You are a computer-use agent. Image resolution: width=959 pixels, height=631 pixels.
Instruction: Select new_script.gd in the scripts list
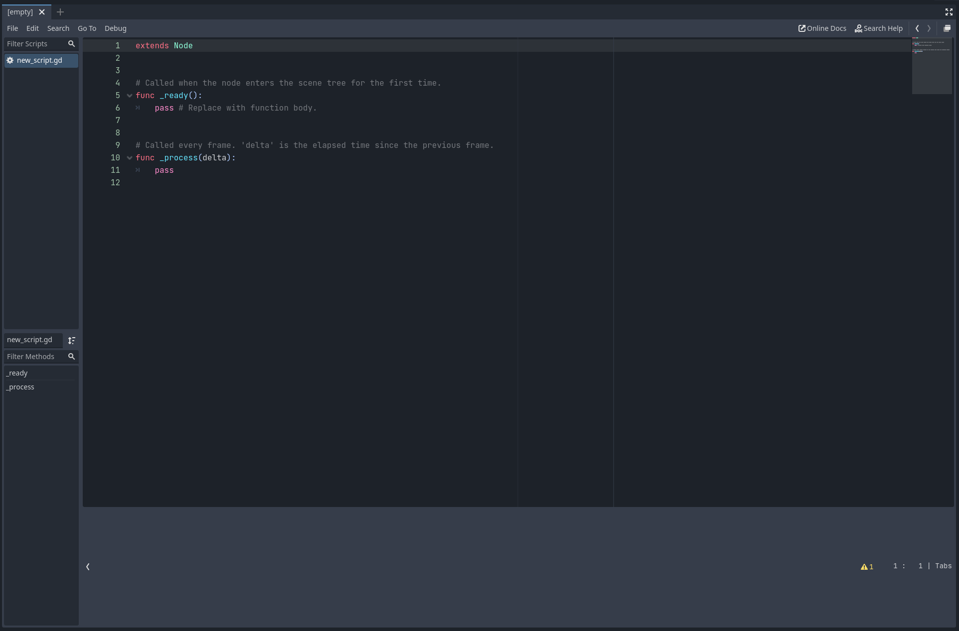pos(39,60)
